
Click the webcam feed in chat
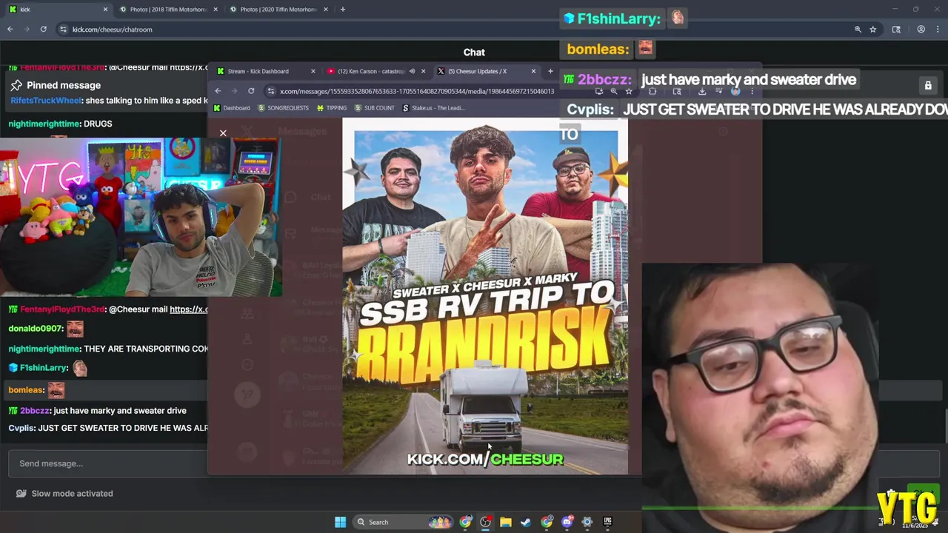[141, 217]
